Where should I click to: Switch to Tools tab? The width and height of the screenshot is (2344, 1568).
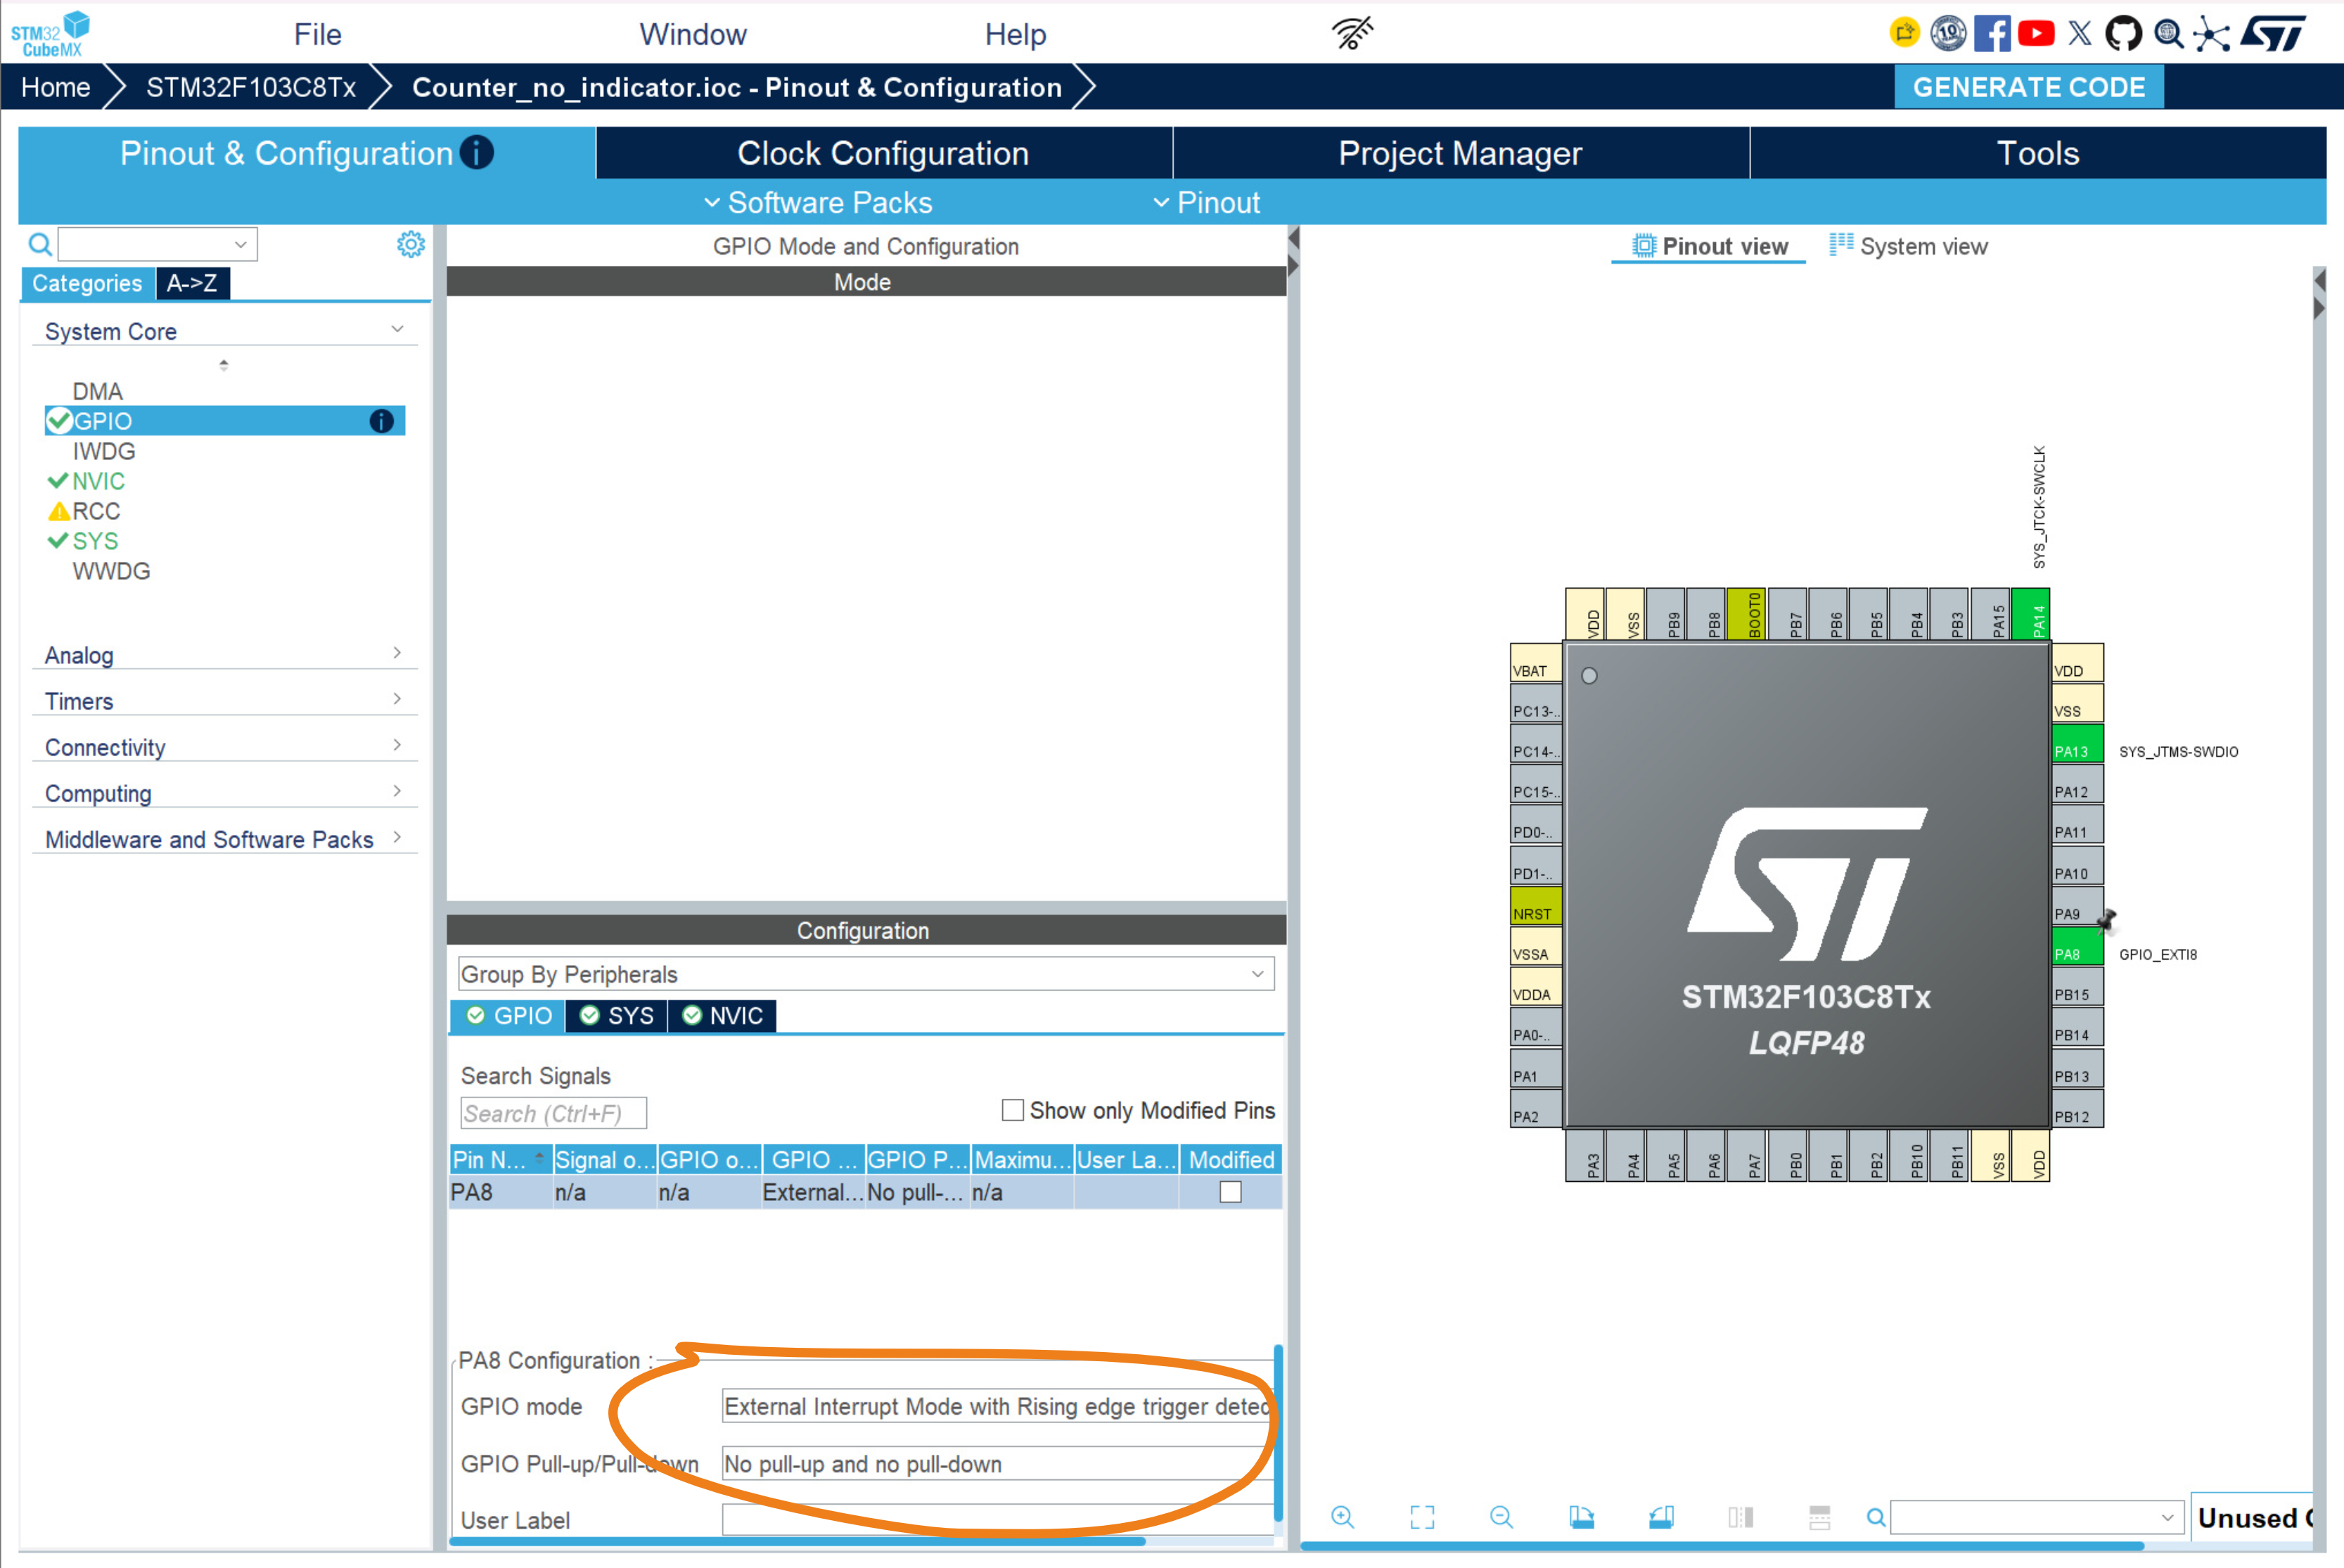[x=2038, y=153]
